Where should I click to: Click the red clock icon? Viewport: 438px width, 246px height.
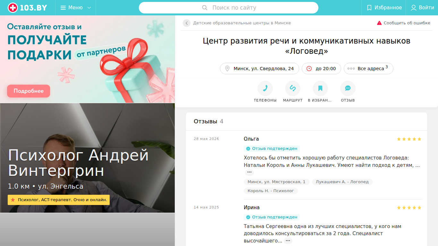pos(309,69)
